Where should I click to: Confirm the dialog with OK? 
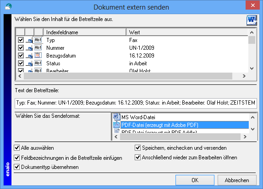[x=195, y=180]
